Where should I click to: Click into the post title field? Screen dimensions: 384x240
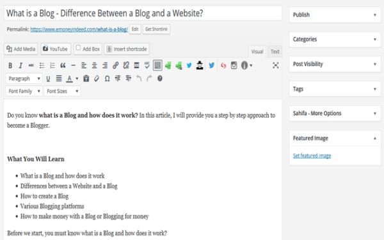pyautogui.click(x=143, y=13)
